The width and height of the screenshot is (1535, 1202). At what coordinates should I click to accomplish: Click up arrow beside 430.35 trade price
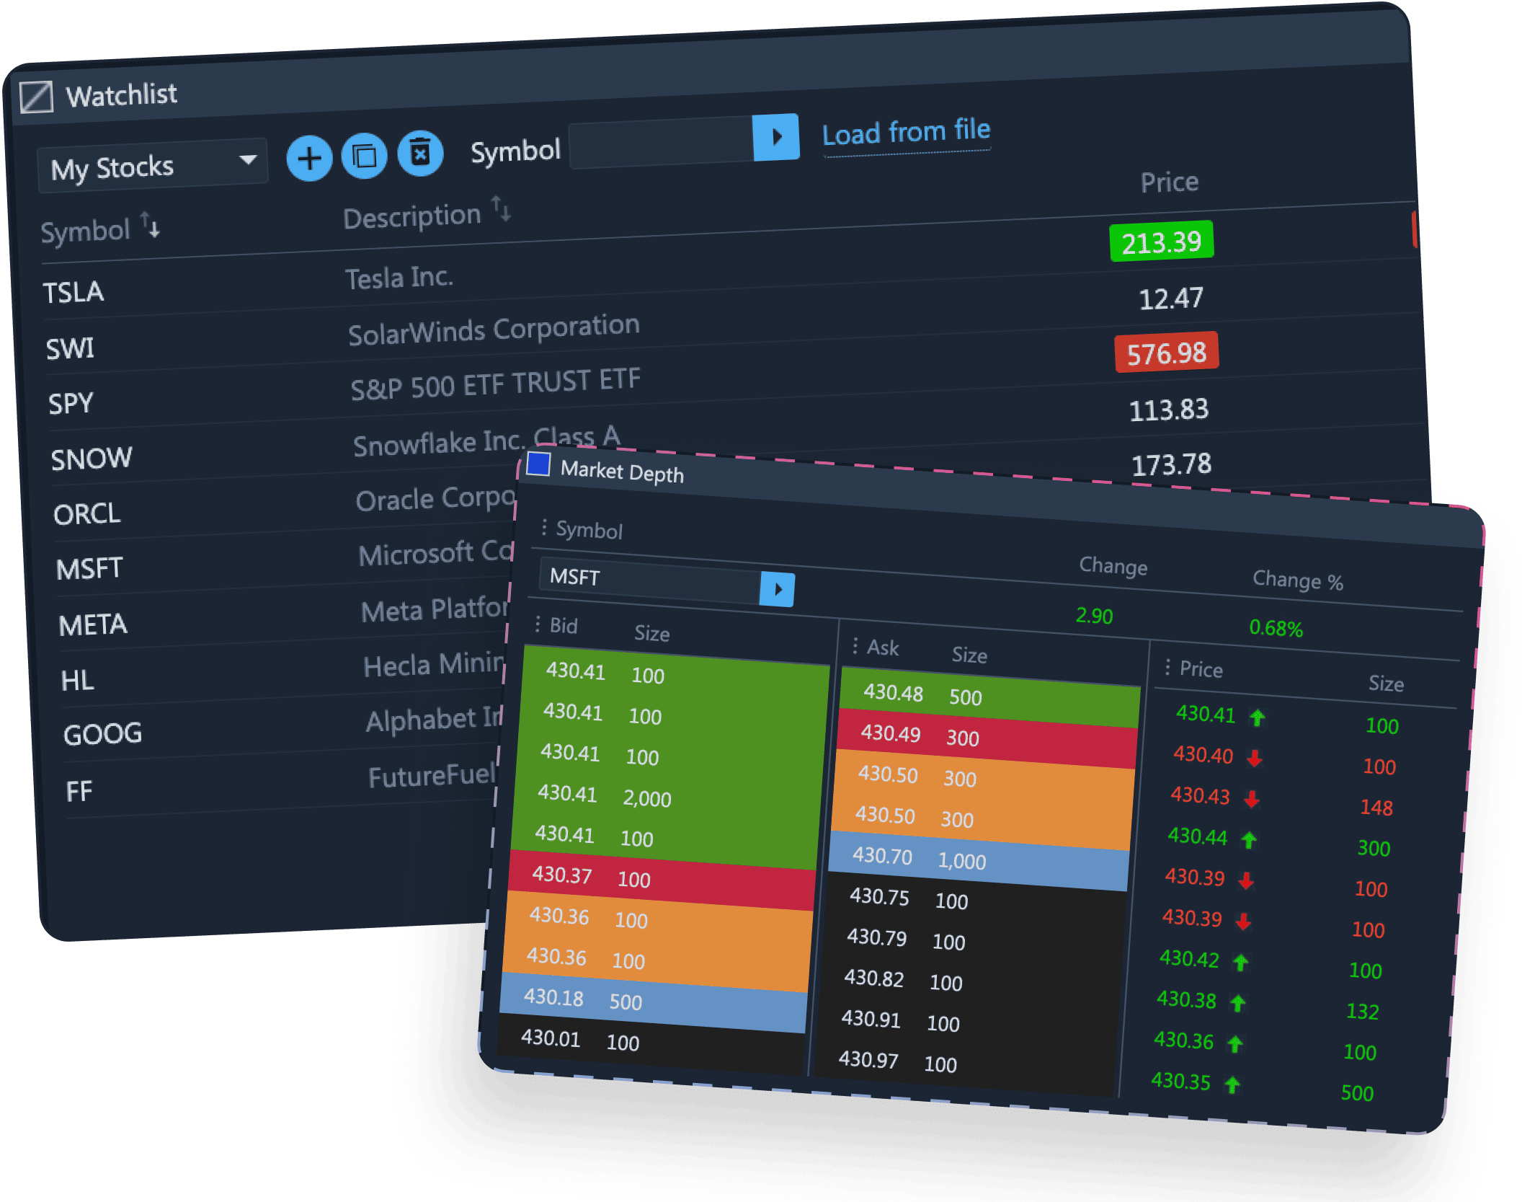click(x=1232, y=1084)
